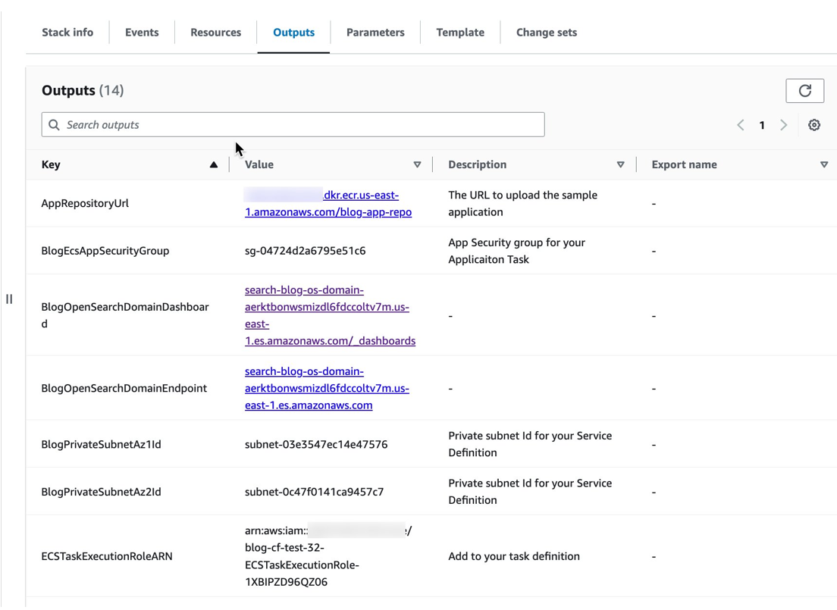Click page number 1 in pagination
Screen dimensions: 837x610
tap(762, 125)
